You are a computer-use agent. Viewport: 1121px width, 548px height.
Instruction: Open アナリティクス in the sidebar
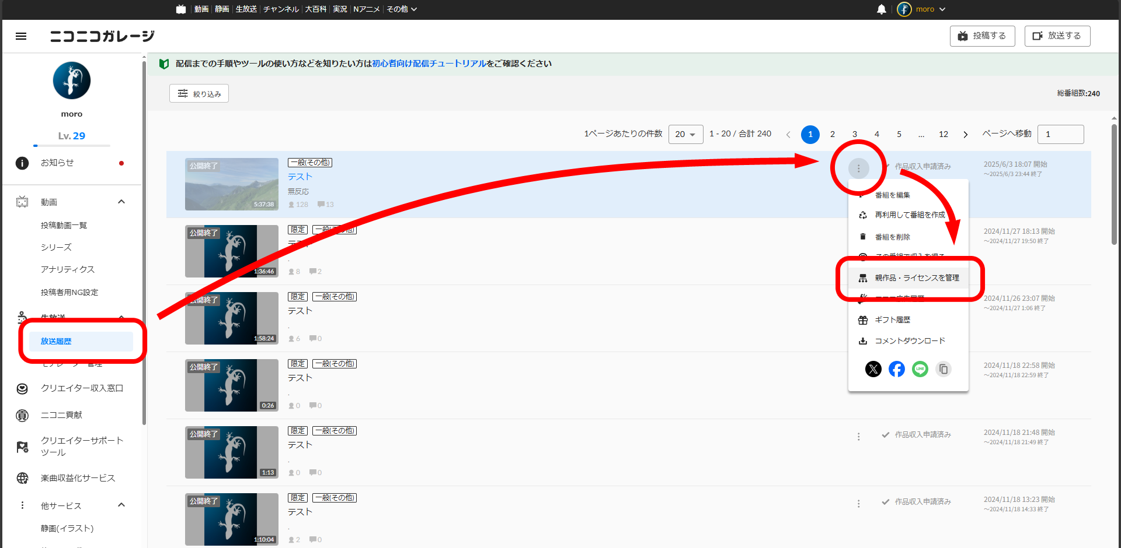click(x=68, y=269)
